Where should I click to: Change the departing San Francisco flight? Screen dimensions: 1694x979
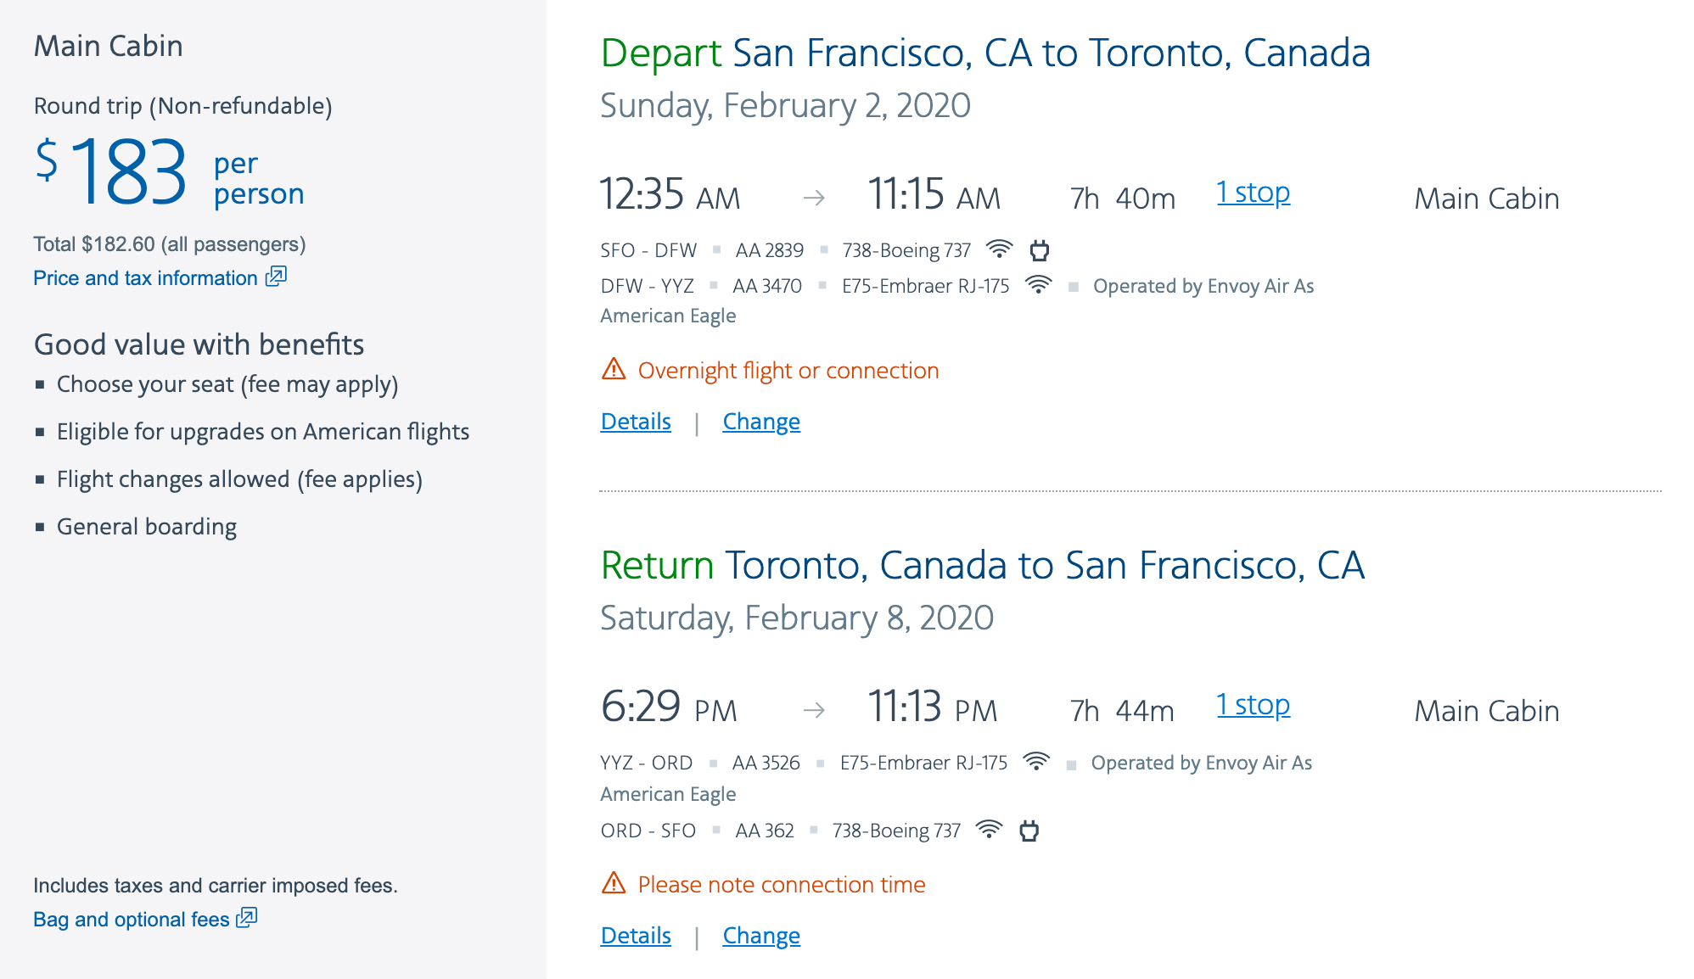click(x=761, y=422)
